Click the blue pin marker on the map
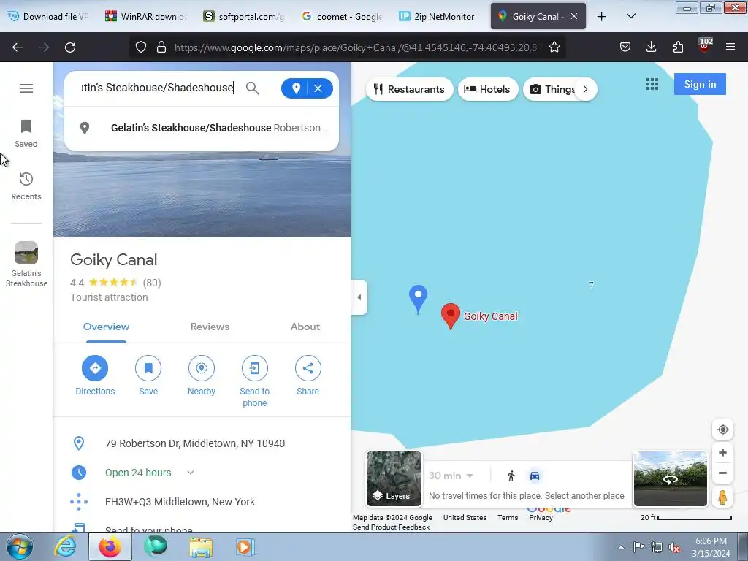Screen dimensions: 748x561 coord(419,299)
